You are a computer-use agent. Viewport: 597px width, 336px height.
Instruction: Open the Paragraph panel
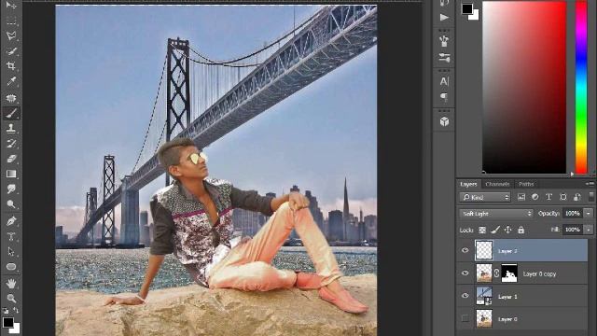click(444, 97)
